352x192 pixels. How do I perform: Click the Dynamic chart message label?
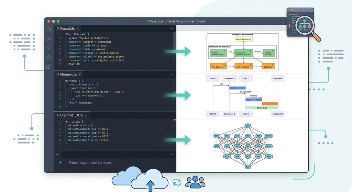click(245, 92)
